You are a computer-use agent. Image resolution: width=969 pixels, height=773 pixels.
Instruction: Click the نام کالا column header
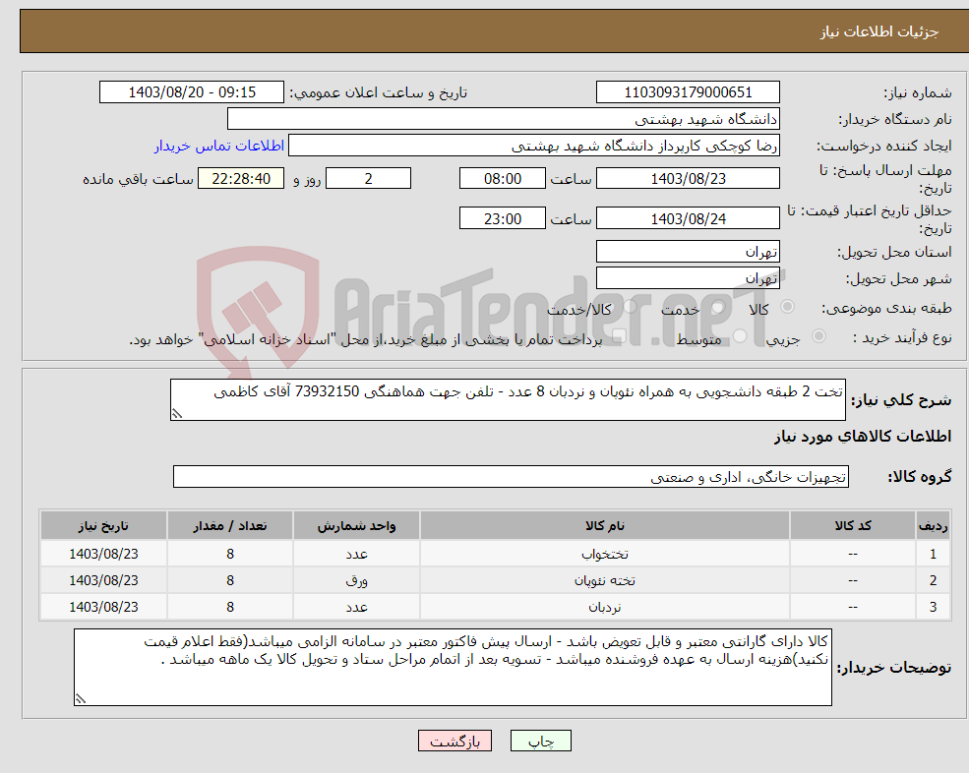tap(605, 526)
